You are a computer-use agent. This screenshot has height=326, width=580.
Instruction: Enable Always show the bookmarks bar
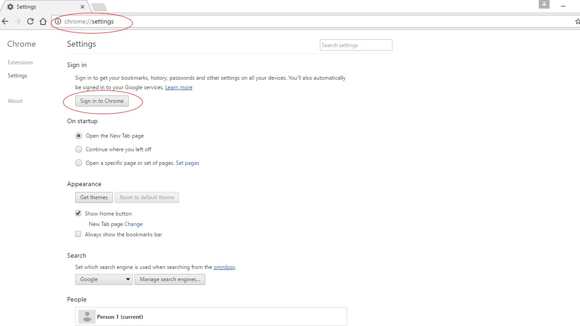(x=78, y=234)
